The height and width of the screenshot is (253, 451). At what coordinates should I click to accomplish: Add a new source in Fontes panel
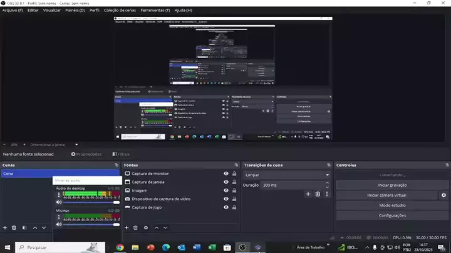pyautogui.click(x=127, y=228)
